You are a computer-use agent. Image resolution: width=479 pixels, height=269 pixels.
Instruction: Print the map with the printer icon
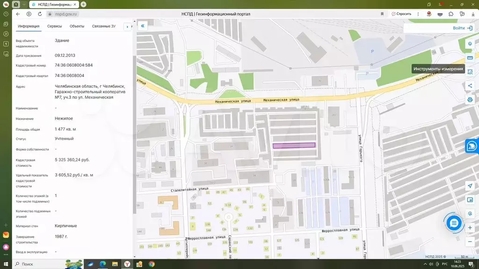(x=470, y=100)
